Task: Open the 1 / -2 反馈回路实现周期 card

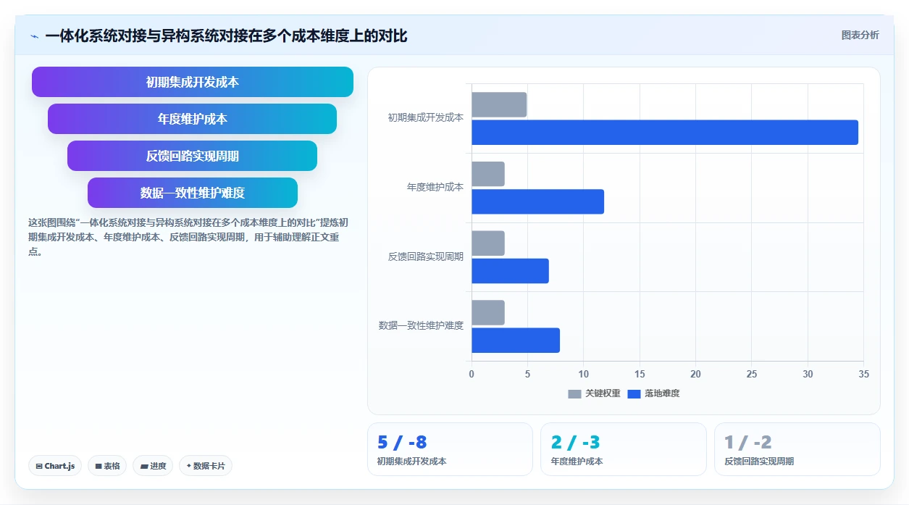Action: tap(797, 449)
